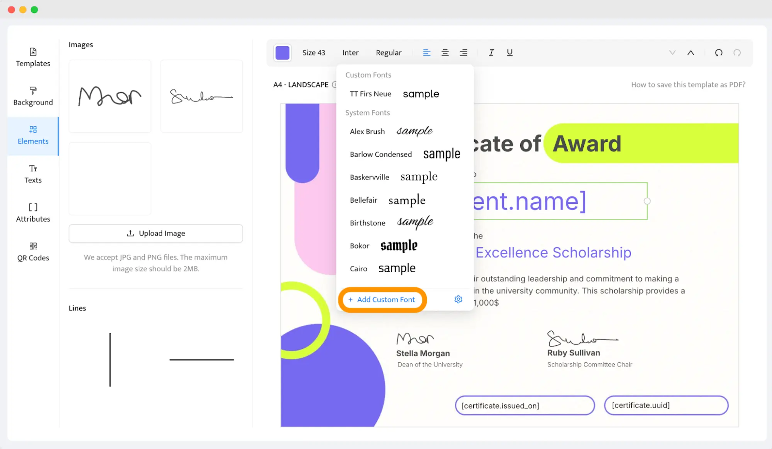Click the Templates panel icon

point(32,57)
